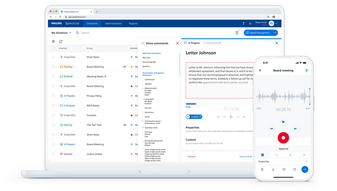Screen dimensions: 337x191
Task: Click the SpeechLive logo text
Action: coord(72,24)
